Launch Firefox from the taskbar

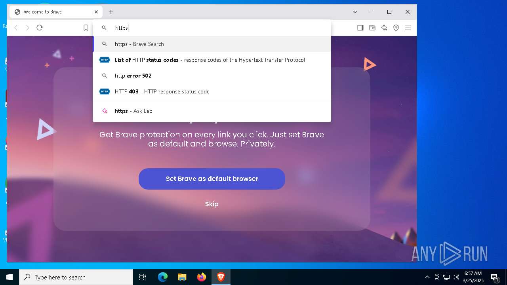pos(202,277)
